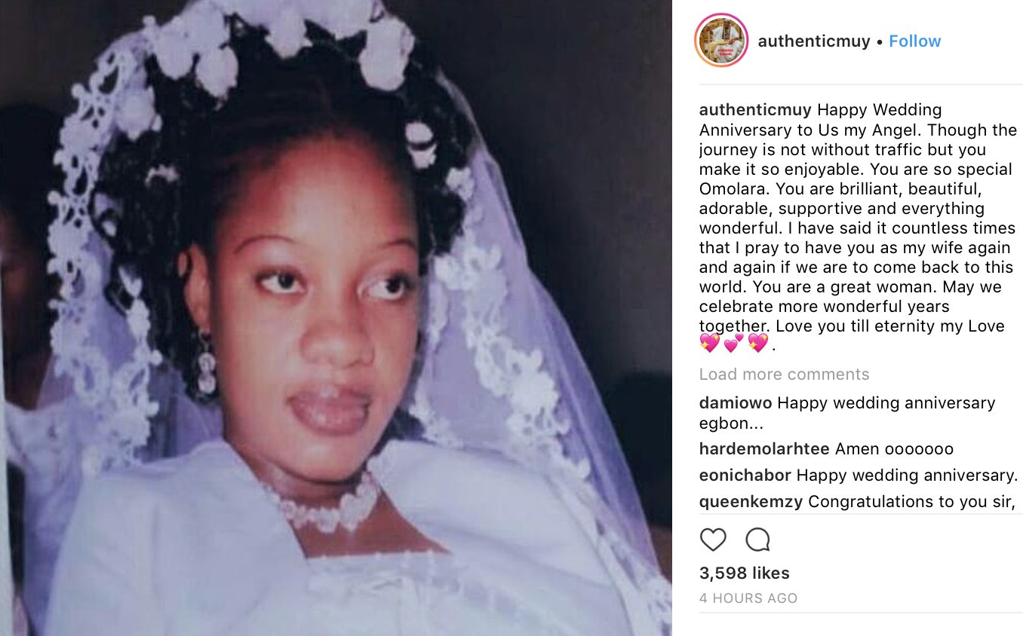Screen dimensions: 1023x636
Task: Follow the authenticmuy account
Action: [914, 41]
